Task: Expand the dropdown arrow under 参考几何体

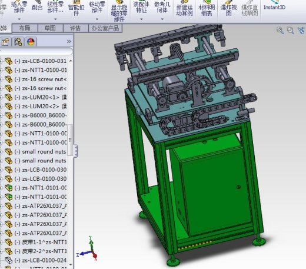Action: (162, 19)
